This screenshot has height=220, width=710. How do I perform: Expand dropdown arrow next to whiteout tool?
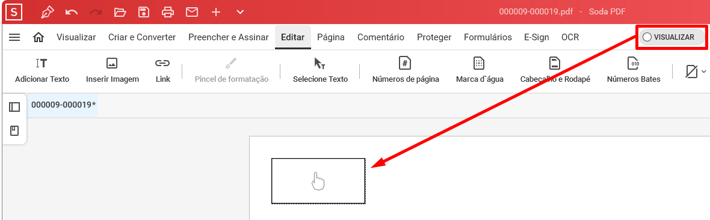tap(703, 71)
